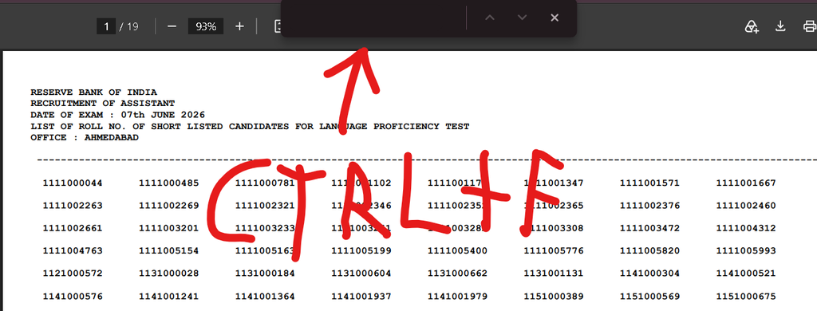Click roll number 1111001667
Viewport: 817px width, 311px height.
coord(746,183)
